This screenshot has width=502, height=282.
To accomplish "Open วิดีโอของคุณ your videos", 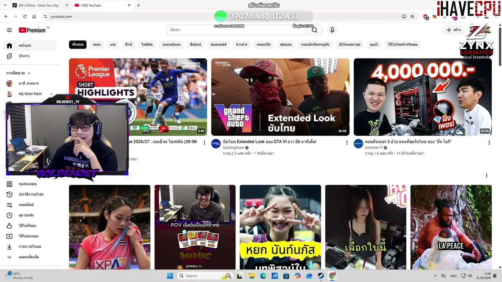I will (31, 236).
